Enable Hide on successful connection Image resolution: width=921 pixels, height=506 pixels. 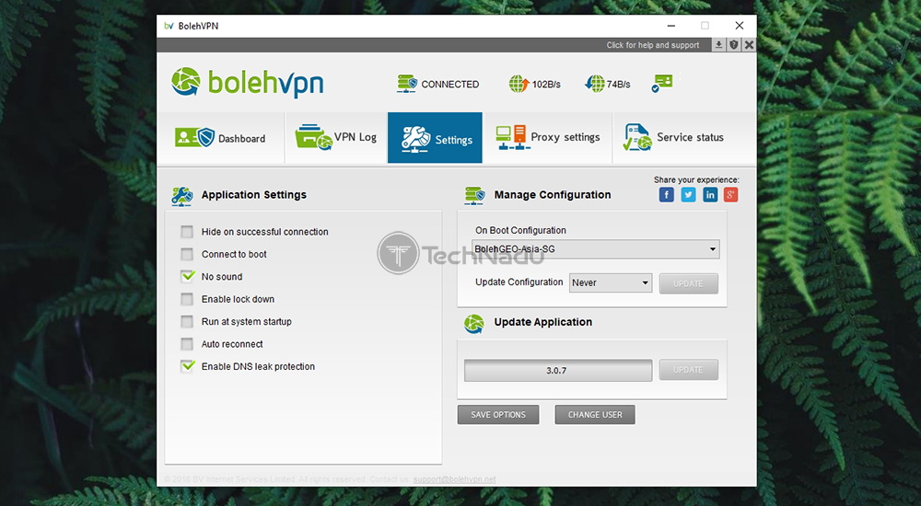(187, 232)
